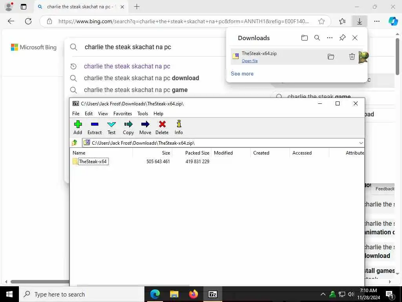402x302 pixels.
Task: Click Open file link for TheSteak-x64.zip
Action: coord(250,61)
